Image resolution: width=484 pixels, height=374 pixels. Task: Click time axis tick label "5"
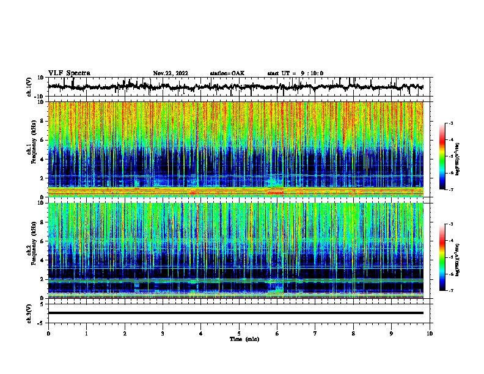pyautogui.click(x=239, y=334)
